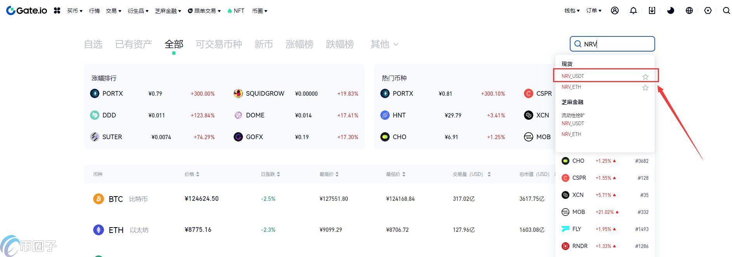Expand the 订单 orders dropdown
The width and height of the screenshot is (732, 257).
click(593, 11)
